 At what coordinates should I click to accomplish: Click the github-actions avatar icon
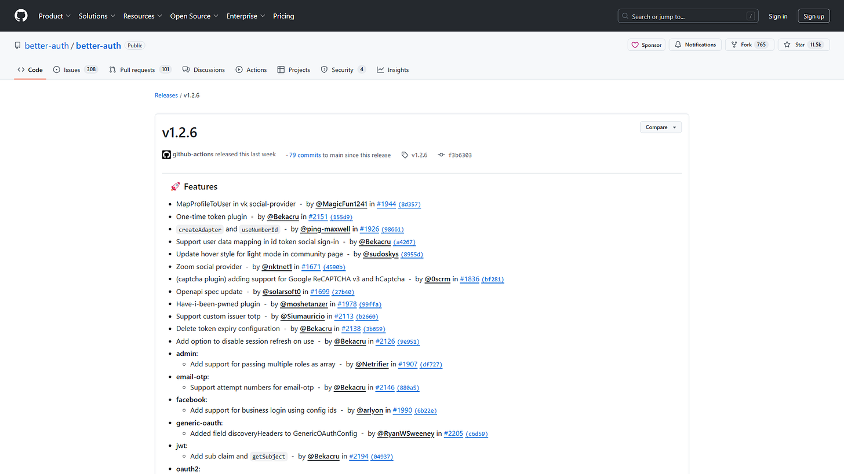pyautogui.click(x=166, y=155)
